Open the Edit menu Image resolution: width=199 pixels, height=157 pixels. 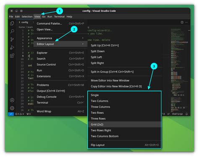click(17, 17)
